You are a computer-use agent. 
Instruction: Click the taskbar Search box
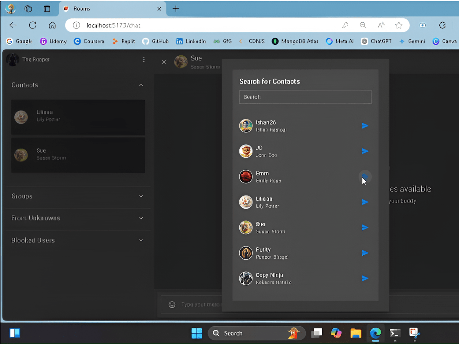pos(257,333)
